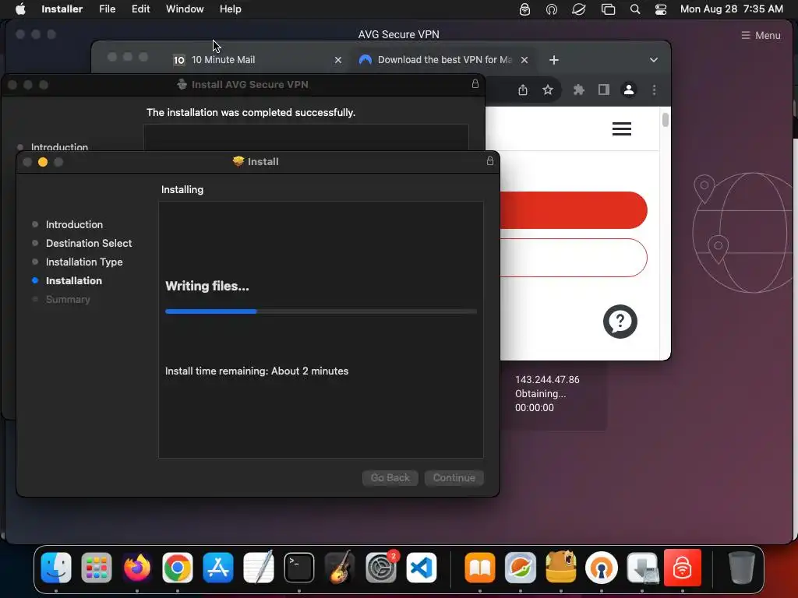
Task: Select the Summary step
Action: click(68, 300)
